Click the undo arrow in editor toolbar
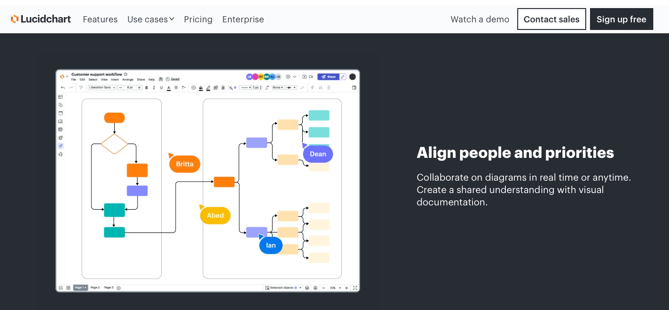 pyautogui.click(x=63, y=87)
